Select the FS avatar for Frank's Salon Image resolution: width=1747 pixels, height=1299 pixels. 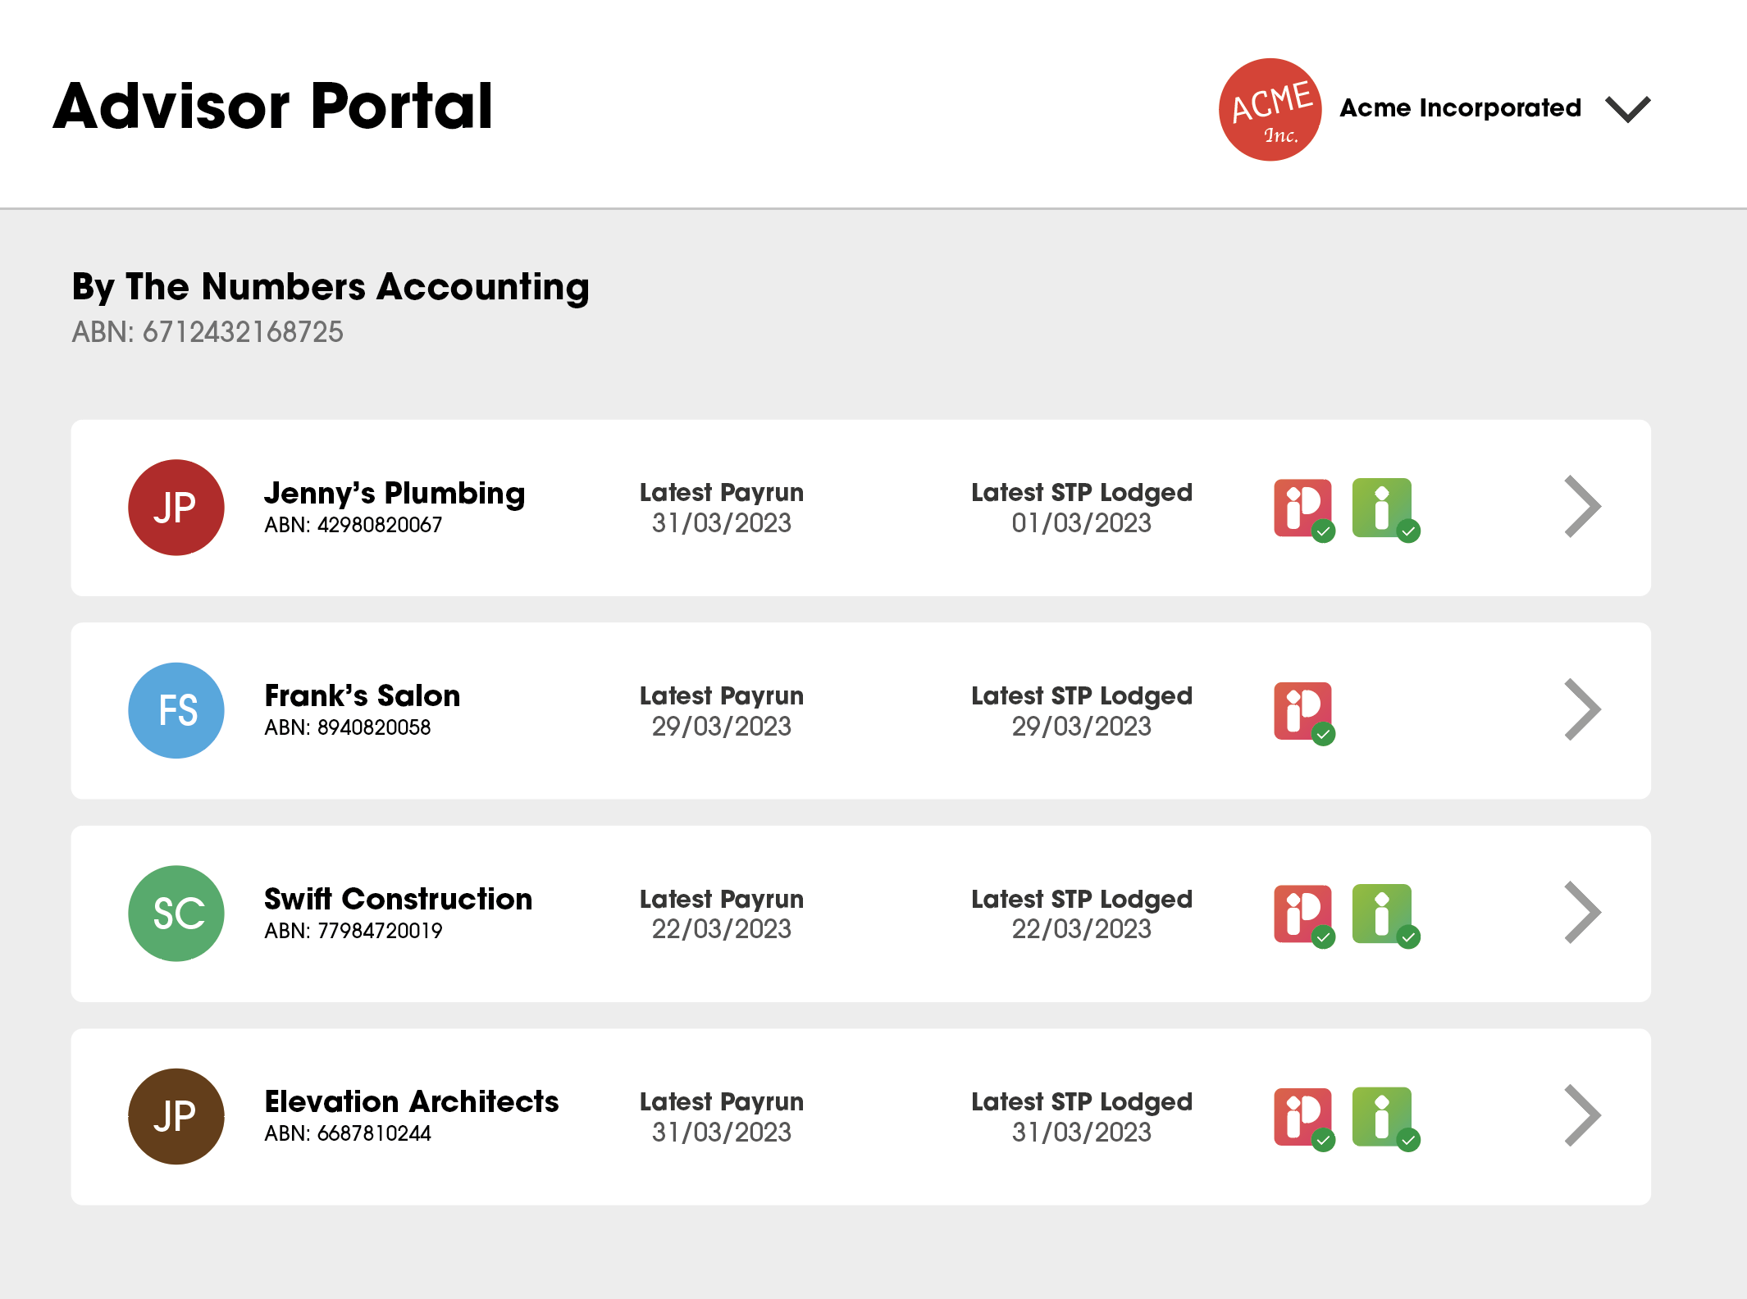pos(176,710)
